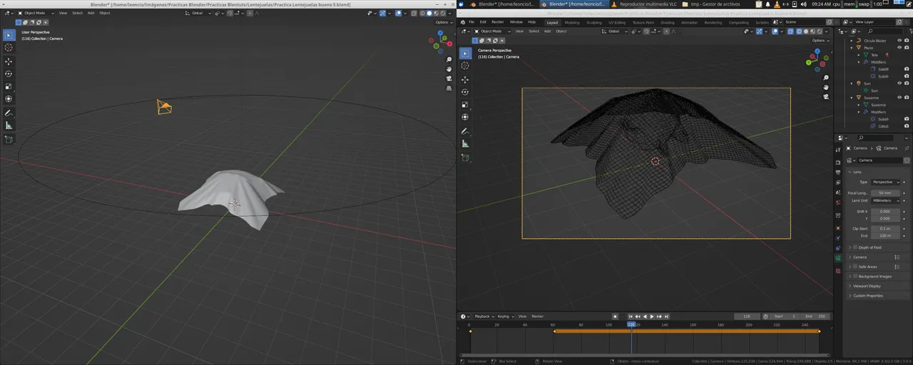Enable the Depth of Field checkbox
Image resolution: width=913 pixels, height=365 pixels.
(x=856, y=247)
